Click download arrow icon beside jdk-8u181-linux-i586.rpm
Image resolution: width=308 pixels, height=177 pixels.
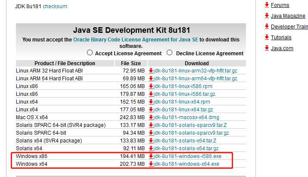tap(151, 86)
